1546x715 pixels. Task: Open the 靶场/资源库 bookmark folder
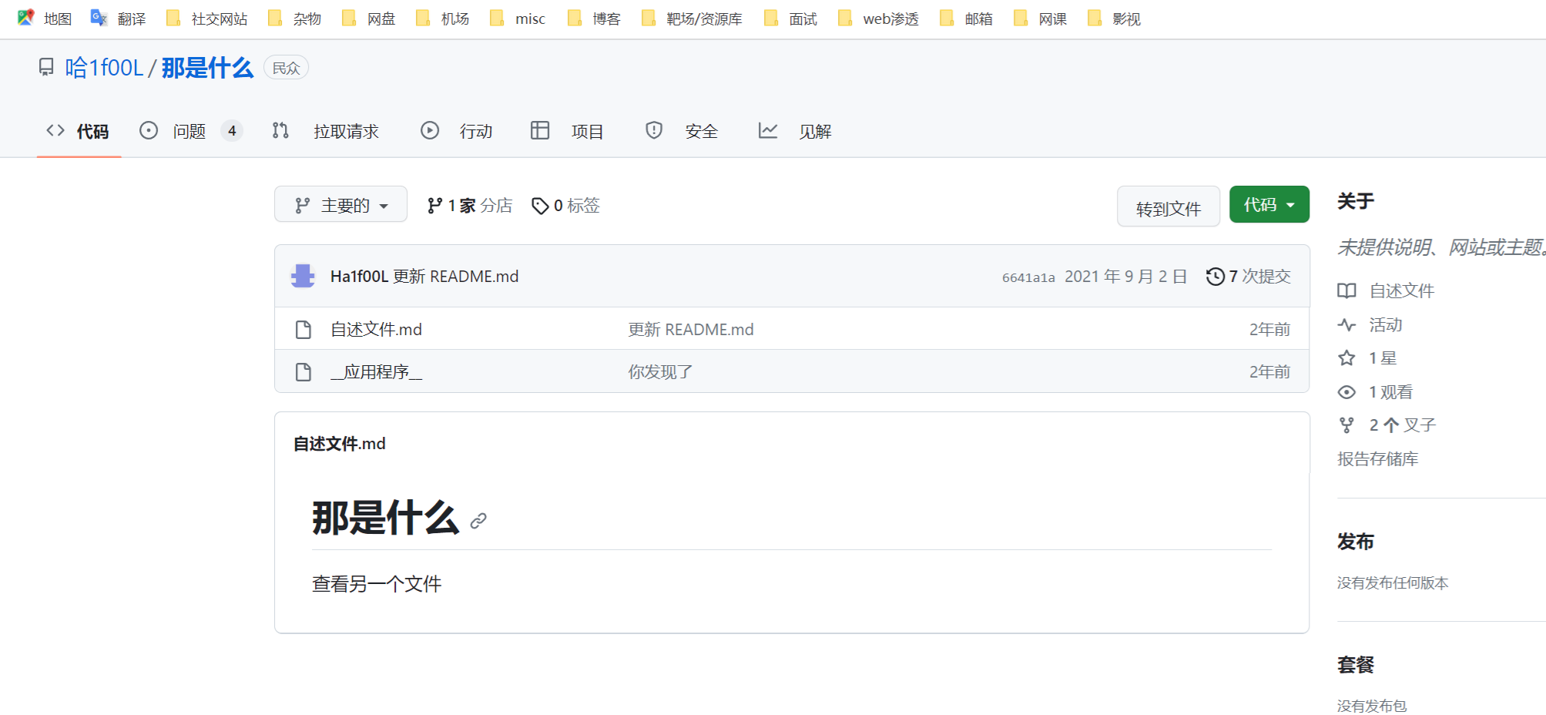pos(692,18)
